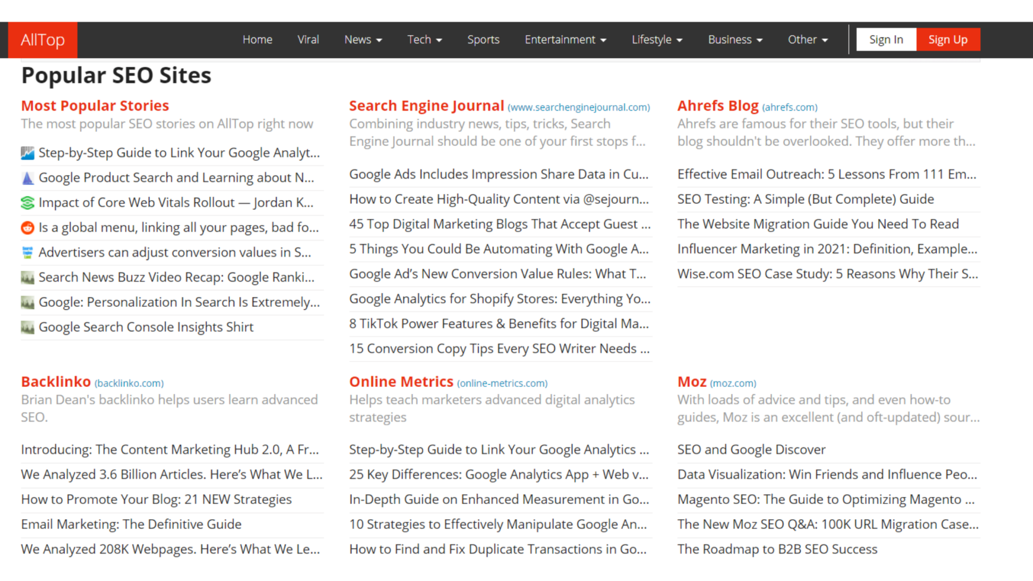Viewport: 1033px width, 581px height.
Task: Expand the Tech dropdown menu
Action: (424, 40)
